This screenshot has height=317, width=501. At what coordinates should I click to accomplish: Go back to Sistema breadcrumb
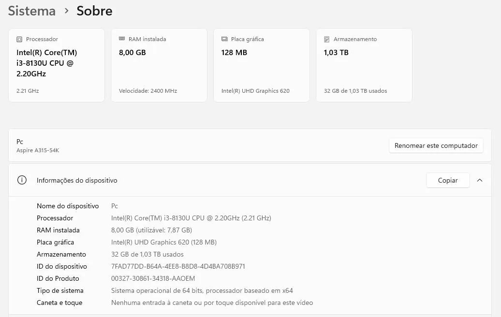[31, 11]
